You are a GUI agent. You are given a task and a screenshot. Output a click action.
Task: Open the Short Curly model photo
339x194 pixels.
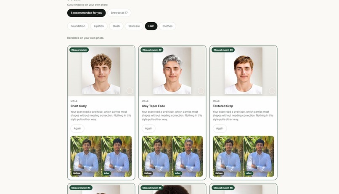101,71
